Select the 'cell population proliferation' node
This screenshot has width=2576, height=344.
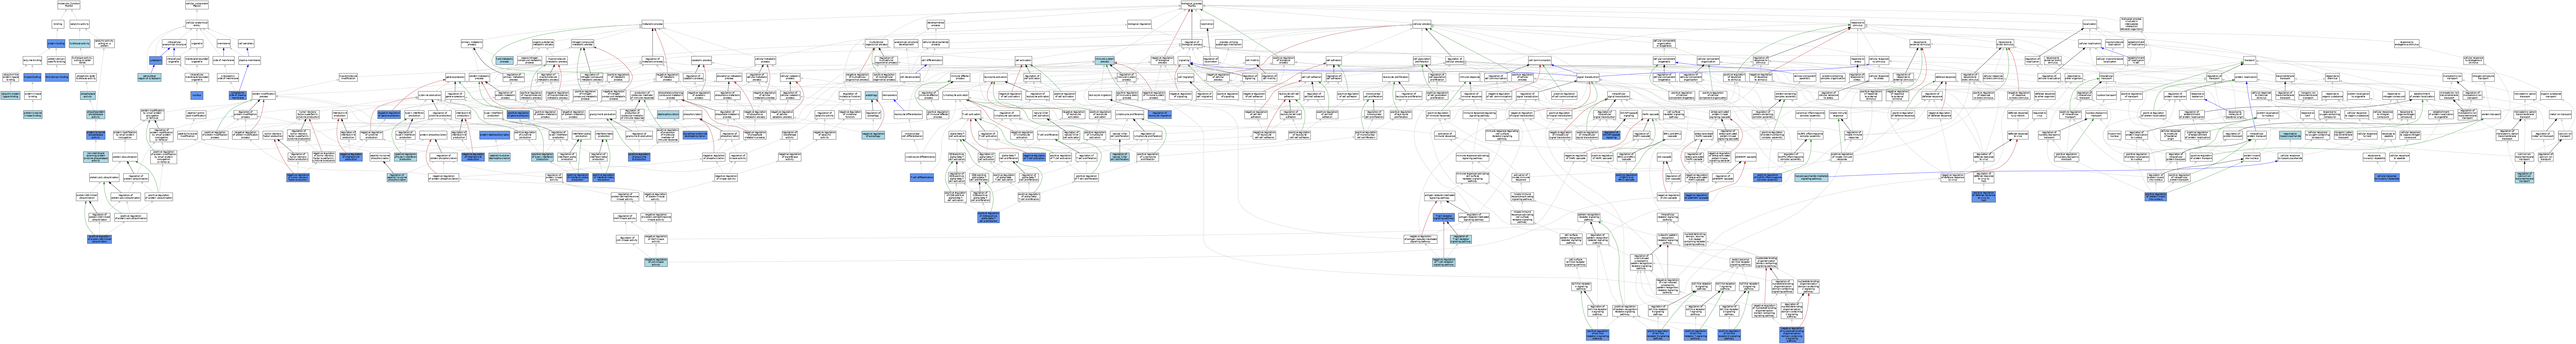[1422, 60]
